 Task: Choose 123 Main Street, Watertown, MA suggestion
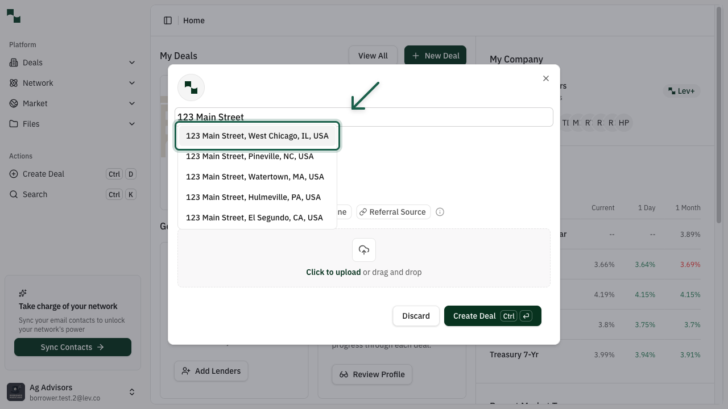(x=255, y=177)
